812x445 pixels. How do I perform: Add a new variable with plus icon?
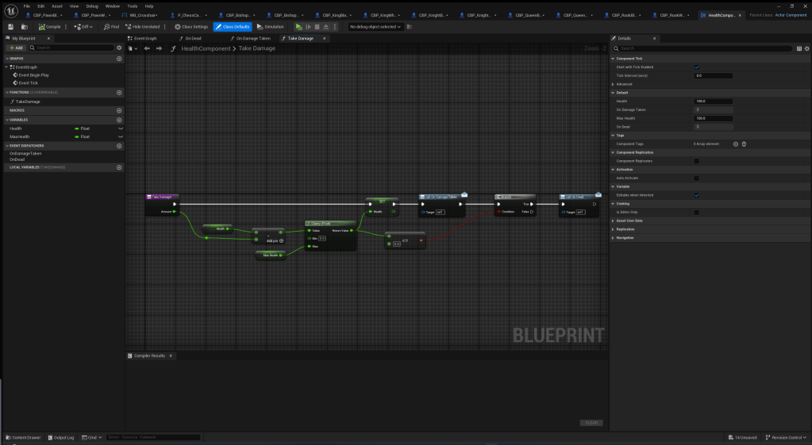pos(120,119)
